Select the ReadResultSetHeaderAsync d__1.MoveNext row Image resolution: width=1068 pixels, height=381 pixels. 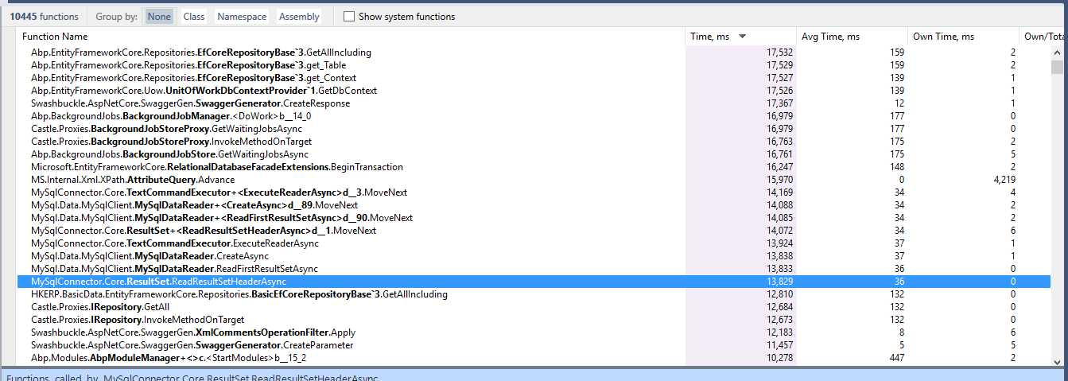[534, 231]
